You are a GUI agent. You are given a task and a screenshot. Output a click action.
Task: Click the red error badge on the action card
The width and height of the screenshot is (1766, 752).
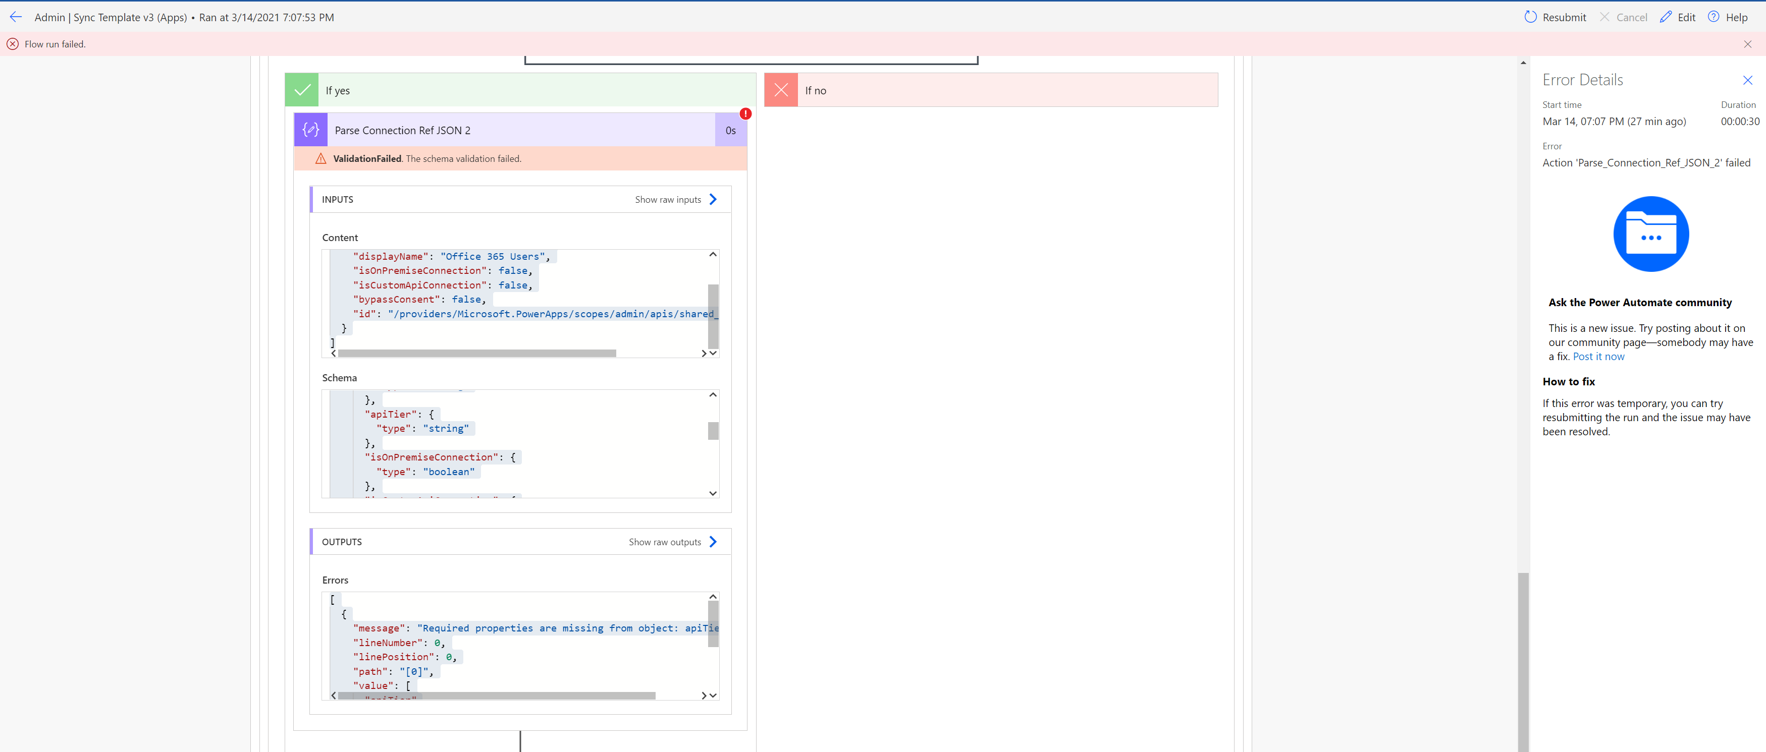click(x=745, y=113)
